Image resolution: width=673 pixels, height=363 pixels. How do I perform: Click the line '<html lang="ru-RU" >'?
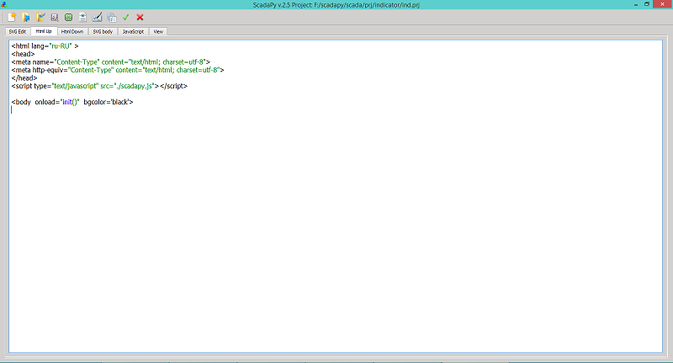point(45,46)
